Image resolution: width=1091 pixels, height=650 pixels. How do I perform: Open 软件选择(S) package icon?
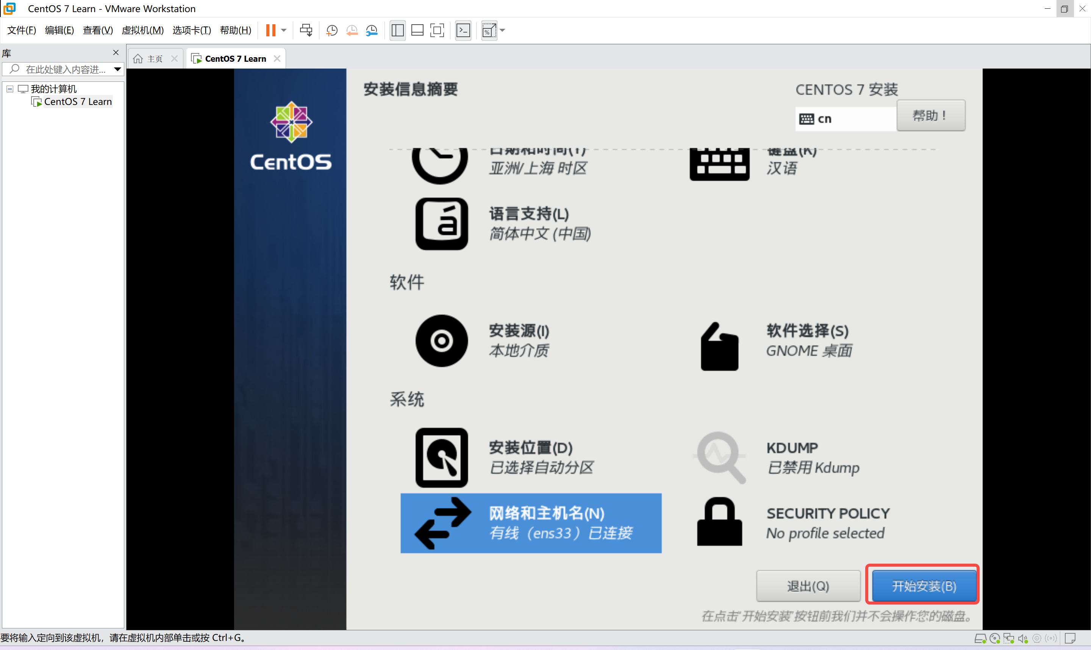tap(719, 347)
